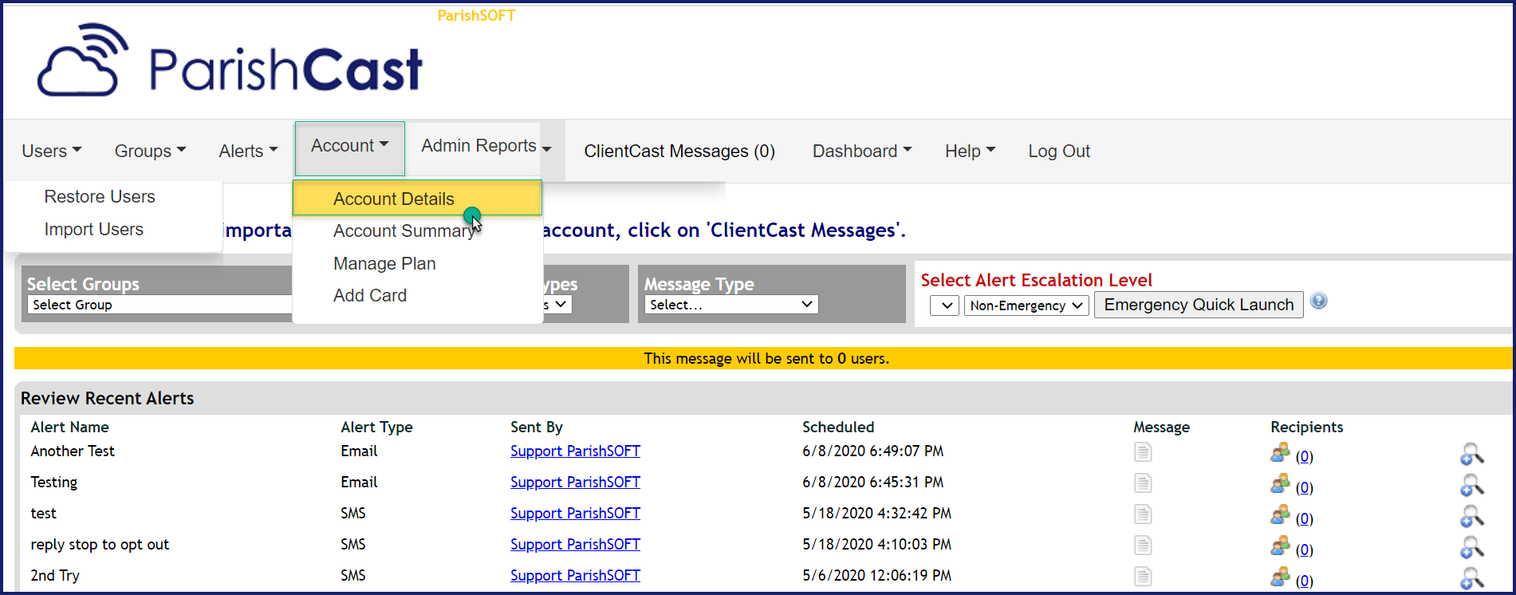Viewport: 1516px width, 595px height.
Task: Click recipient count (0) for Testing row
Action: [1304, 487]
